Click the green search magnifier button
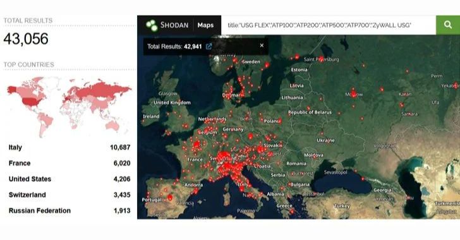 coord(447,25)
